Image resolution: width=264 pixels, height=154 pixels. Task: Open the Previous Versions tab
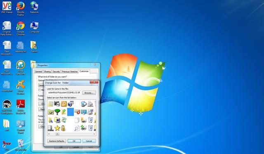coord(70,71)
